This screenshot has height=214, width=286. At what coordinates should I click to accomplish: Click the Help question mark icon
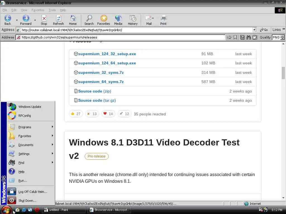[x=12, y=171]
